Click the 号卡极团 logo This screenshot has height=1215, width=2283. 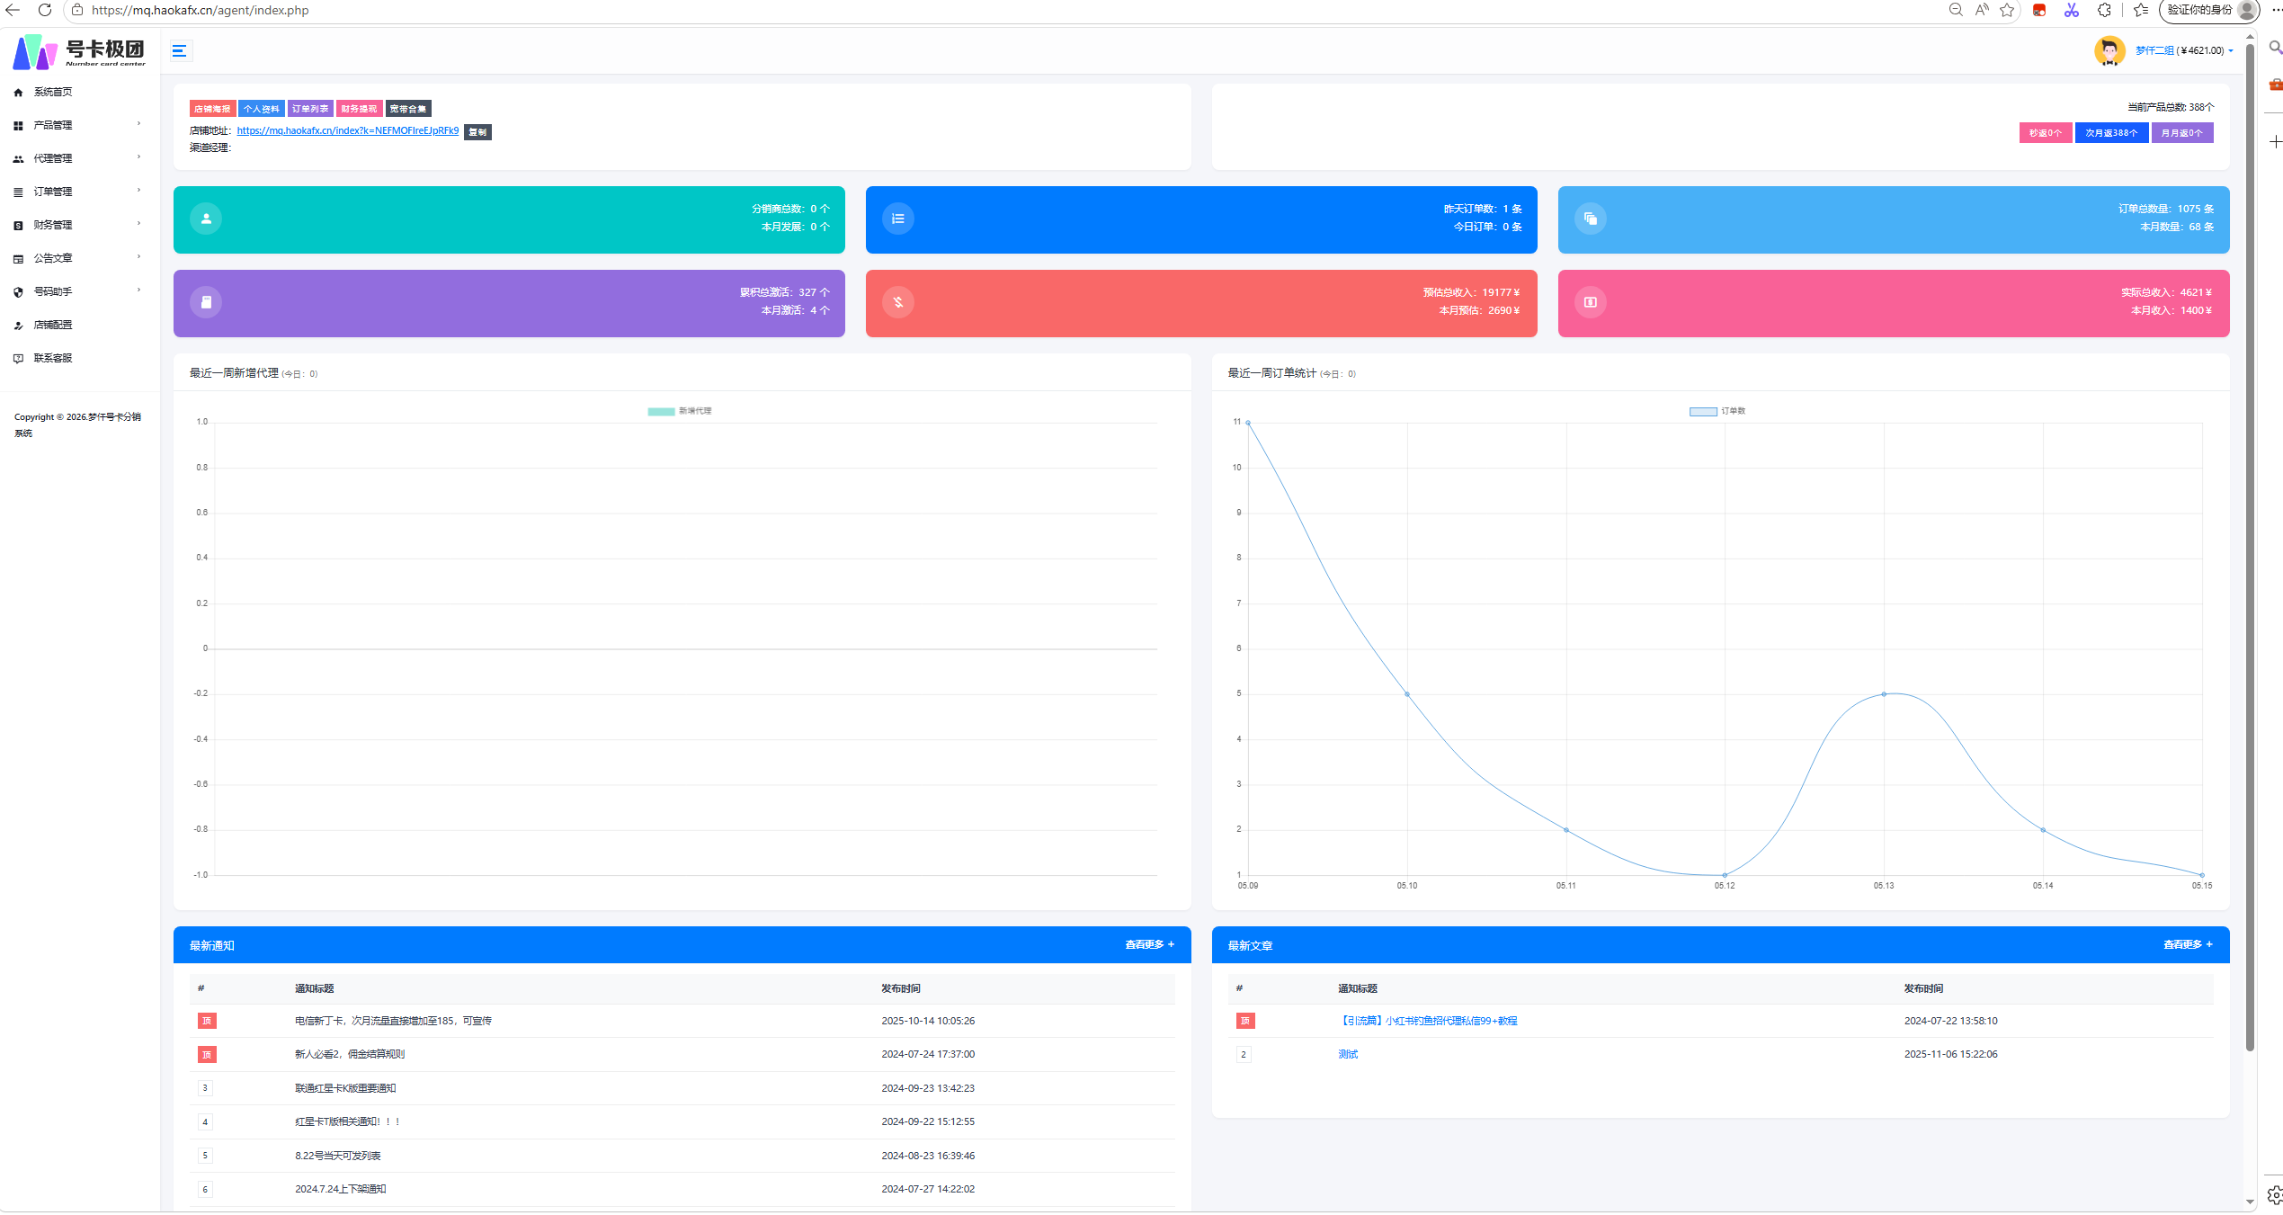click(x=79, y=51)
